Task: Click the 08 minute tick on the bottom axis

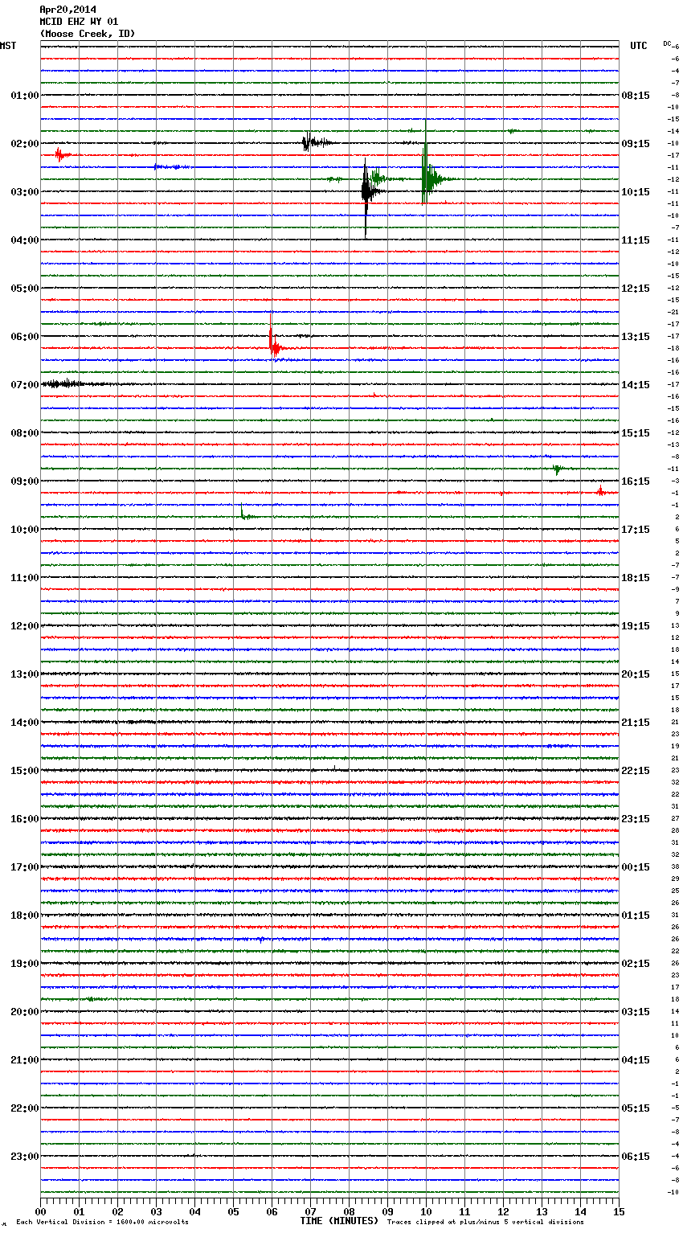Action: point(349,1211)
